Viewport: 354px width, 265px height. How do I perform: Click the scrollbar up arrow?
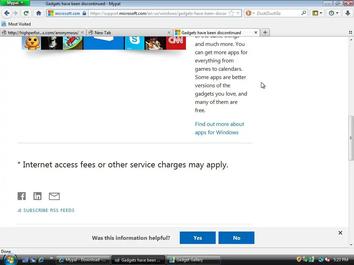click(351, 40)
